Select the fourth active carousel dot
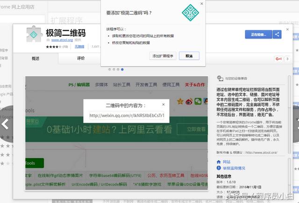299x203 pixels. (x=122, y=70)
